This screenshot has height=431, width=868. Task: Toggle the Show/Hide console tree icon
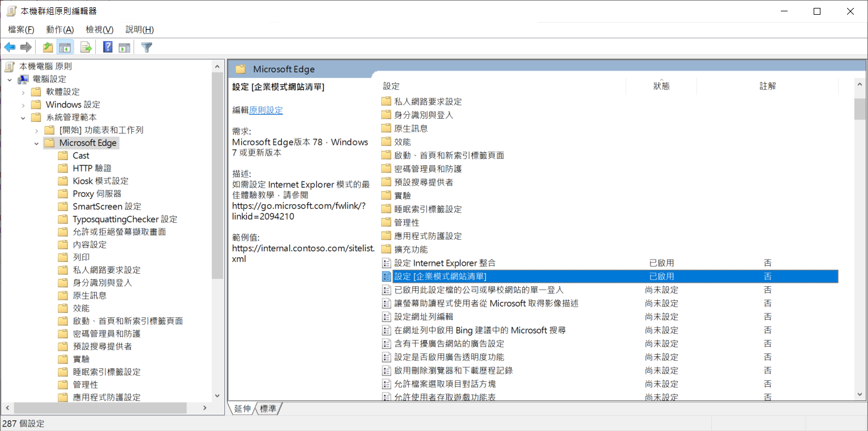pos(66,48)
